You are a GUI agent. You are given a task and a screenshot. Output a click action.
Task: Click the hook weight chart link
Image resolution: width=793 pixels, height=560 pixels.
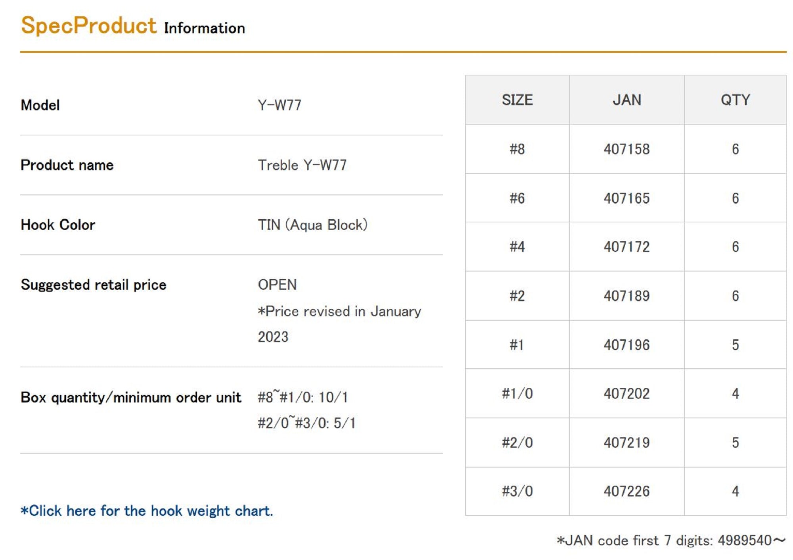(147, 511)
